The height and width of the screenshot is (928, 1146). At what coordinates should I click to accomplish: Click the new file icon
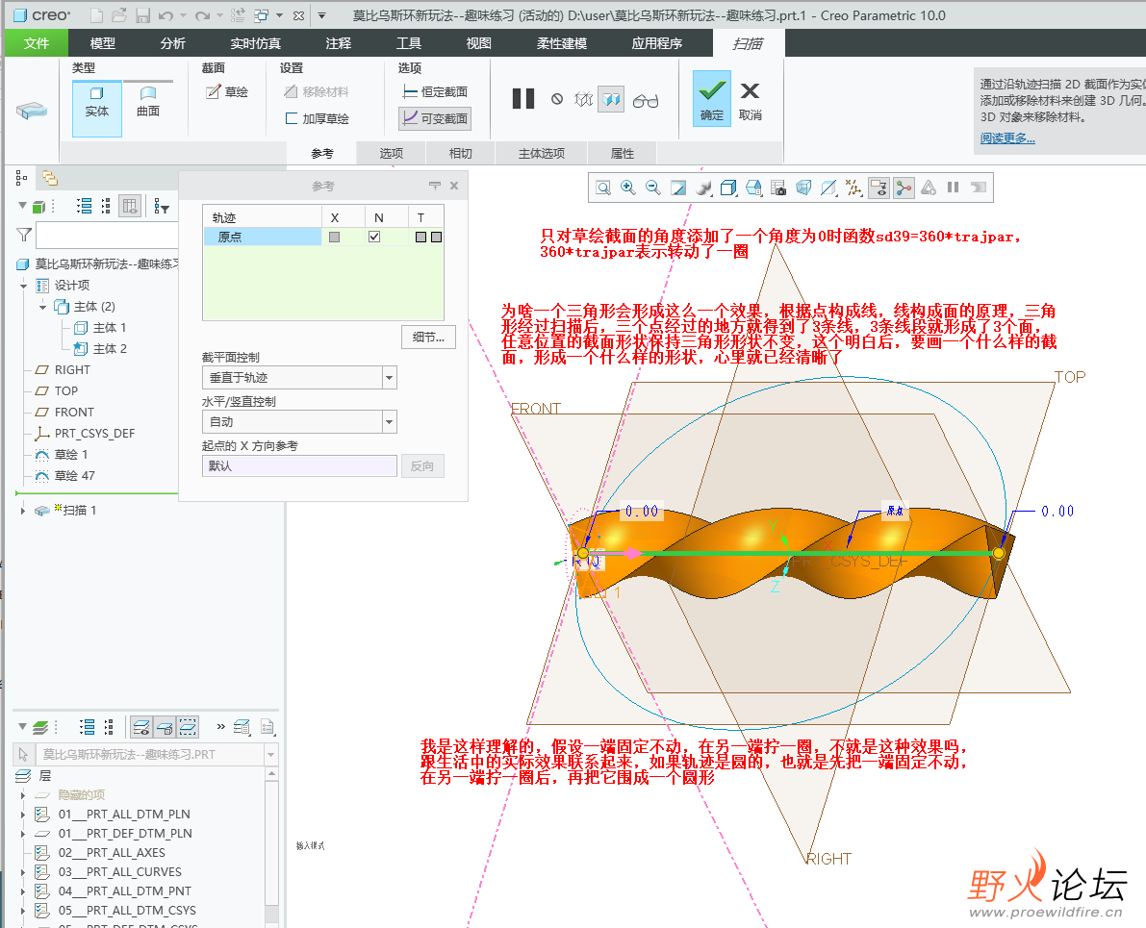96,14
